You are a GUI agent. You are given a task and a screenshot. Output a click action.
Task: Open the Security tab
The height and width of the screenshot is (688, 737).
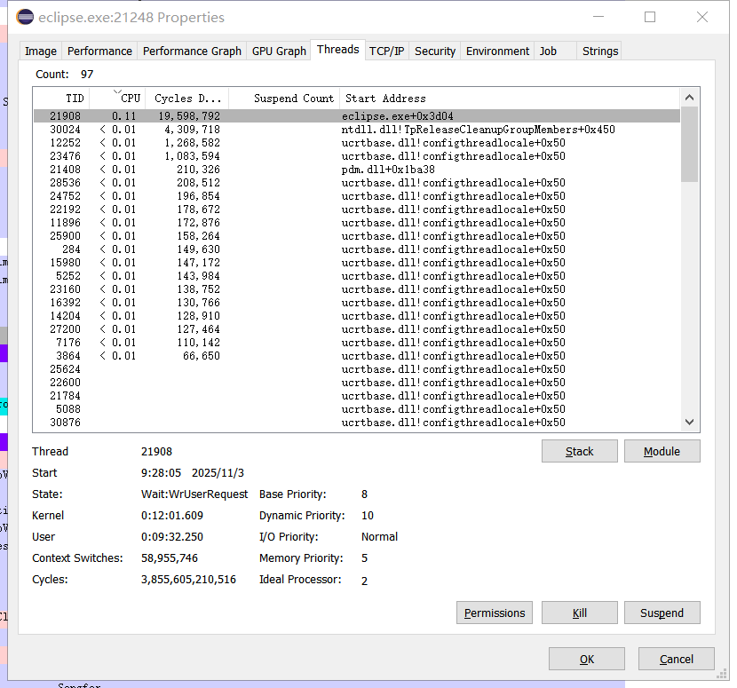click(435, 51)
